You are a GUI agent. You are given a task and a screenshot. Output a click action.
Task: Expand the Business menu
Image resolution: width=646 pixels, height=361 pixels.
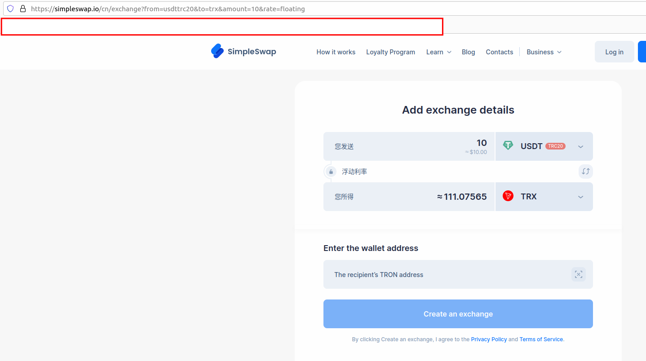544,52
